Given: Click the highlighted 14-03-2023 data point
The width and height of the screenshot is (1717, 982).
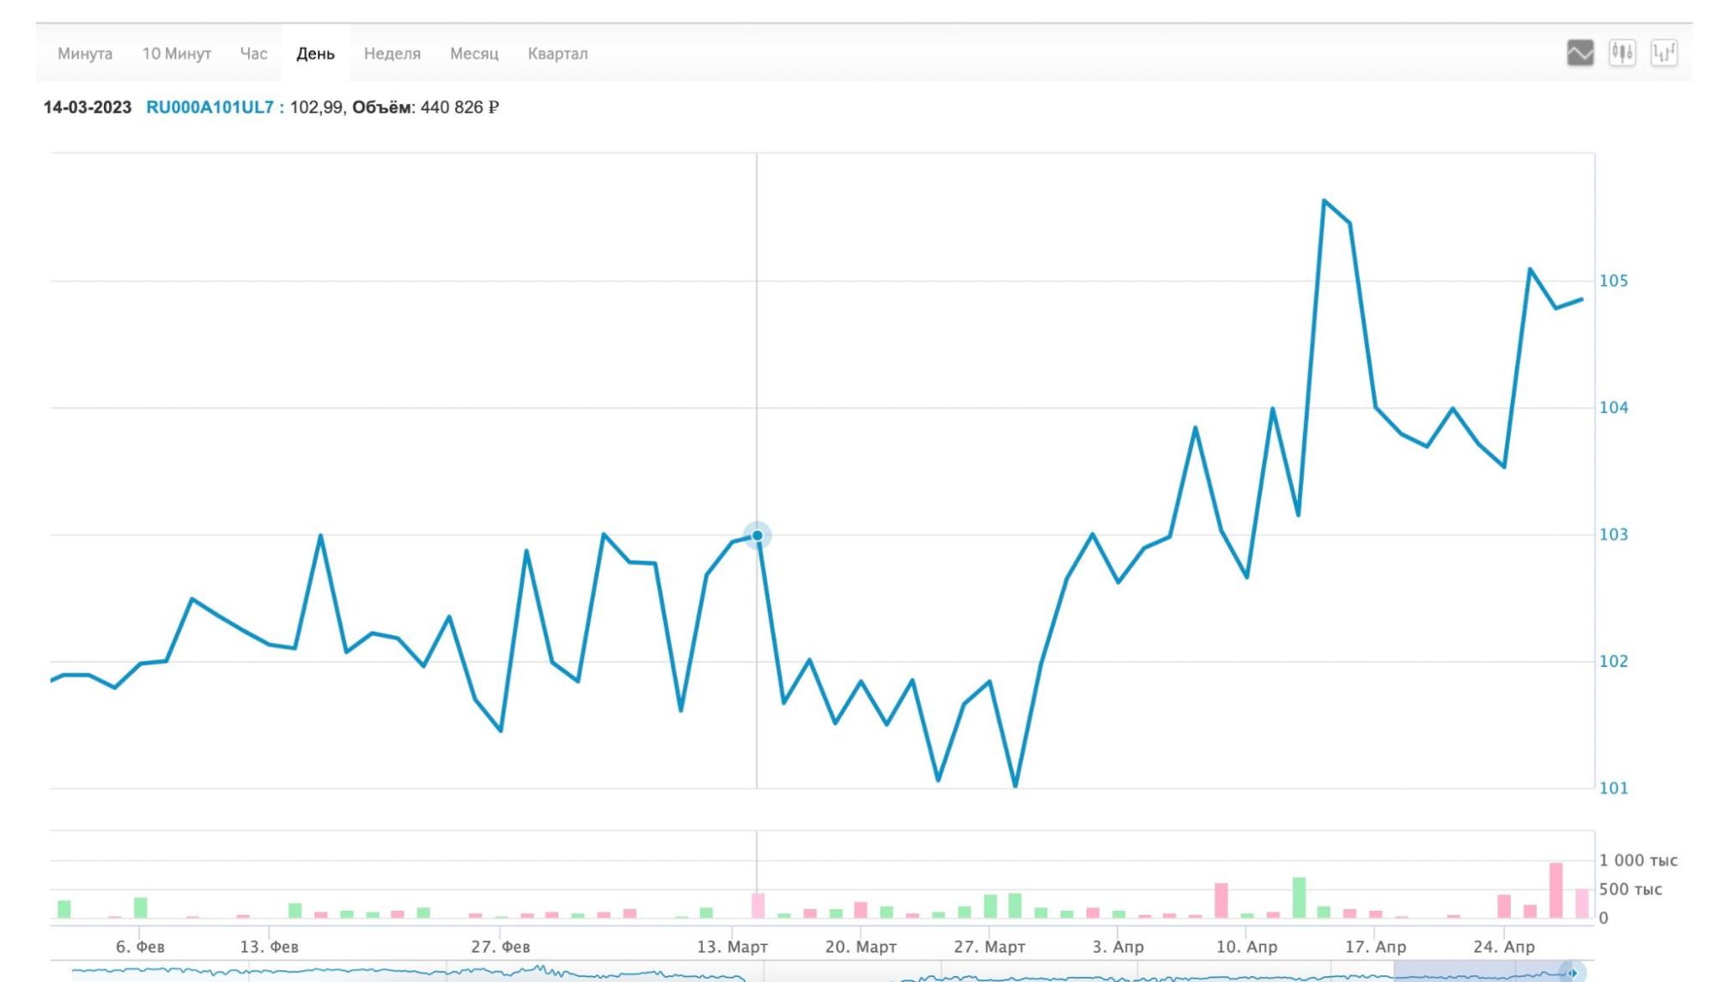Looking at the screenshot, I should point(757,536).
